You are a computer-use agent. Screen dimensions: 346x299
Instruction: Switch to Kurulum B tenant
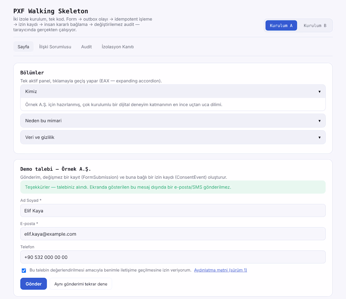tap(315, 25)
